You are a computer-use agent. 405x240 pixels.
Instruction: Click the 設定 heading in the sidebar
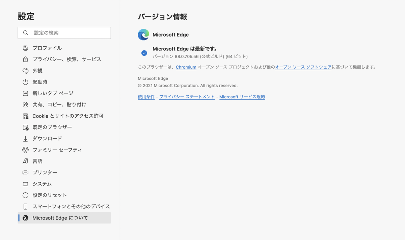[x=26, y=16]
